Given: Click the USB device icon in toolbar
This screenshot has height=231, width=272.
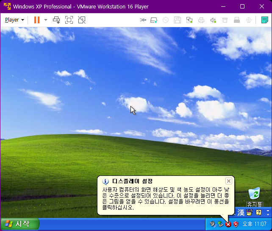Looking at the screenshot, I should (x=237, y=20).
